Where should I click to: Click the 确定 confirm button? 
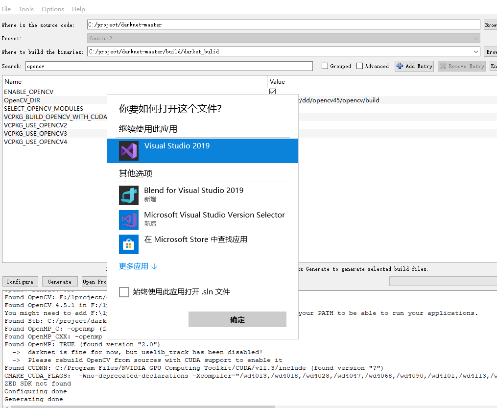point(237,319)
